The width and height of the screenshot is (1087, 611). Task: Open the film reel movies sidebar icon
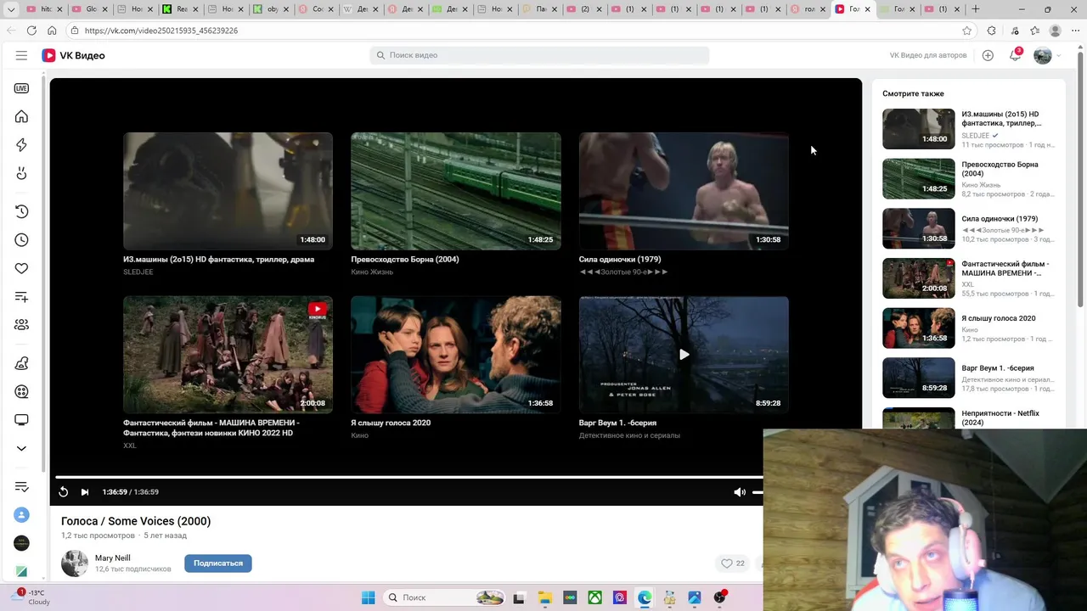coord(21,392)
